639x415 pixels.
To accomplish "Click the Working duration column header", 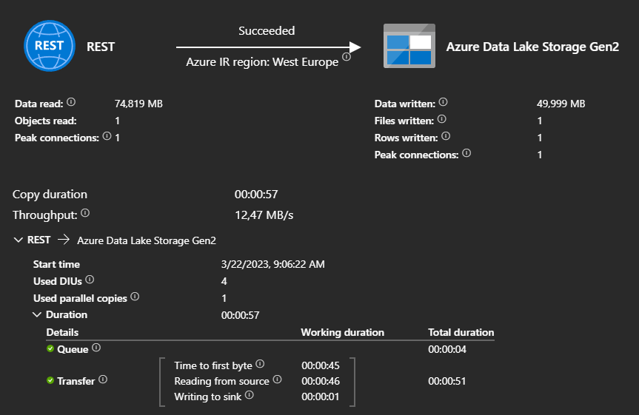I will [342, 332].
